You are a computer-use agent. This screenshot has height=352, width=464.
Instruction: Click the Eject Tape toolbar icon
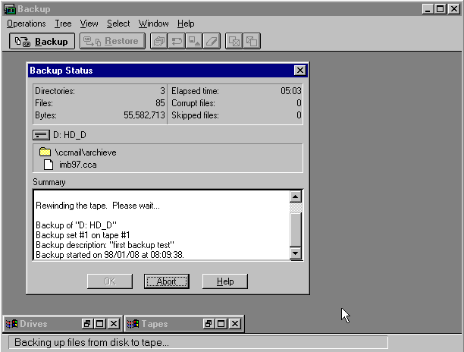pos(194,41)
